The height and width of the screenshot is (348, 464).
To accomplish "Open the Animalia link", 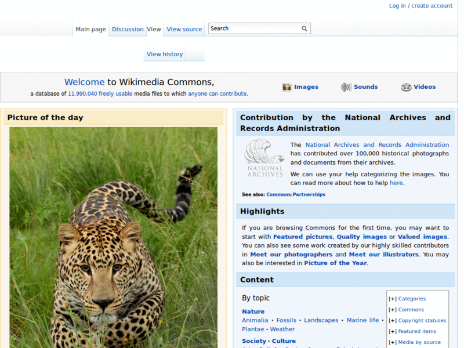I will click(255, 320).
